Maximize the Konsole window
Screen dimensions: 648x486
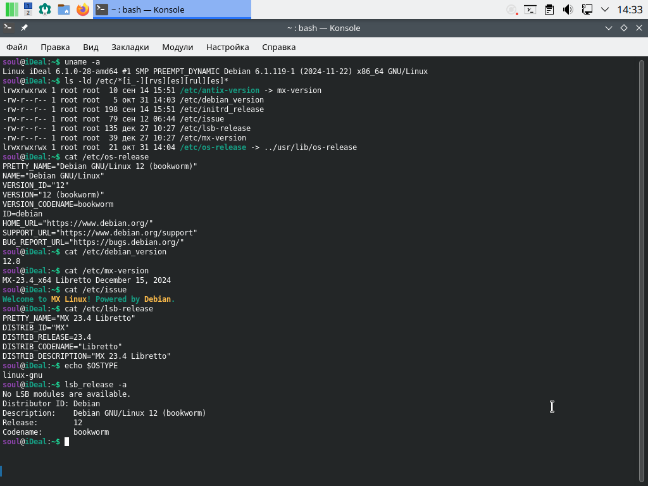click(x=623, y=28)
